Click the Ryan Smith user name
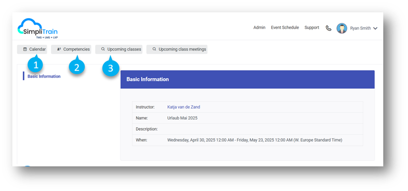This screenshot has height=191, width=408. [360, 28]
